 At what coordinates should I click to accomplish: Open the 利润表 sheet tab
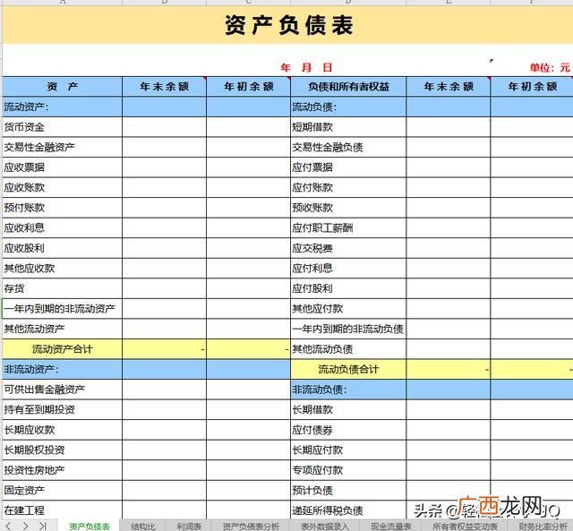(189, 527)
